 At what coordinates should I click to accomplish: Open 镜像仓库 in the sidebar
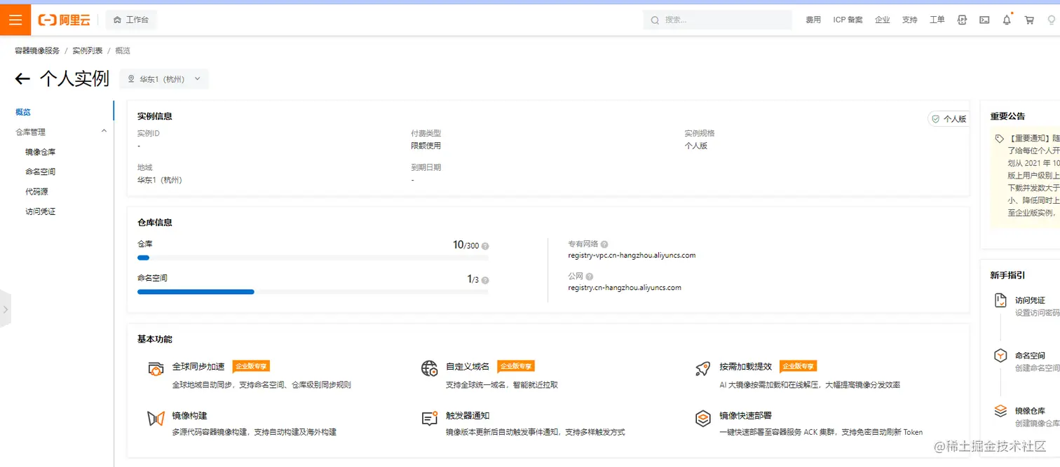coord(41,152)
